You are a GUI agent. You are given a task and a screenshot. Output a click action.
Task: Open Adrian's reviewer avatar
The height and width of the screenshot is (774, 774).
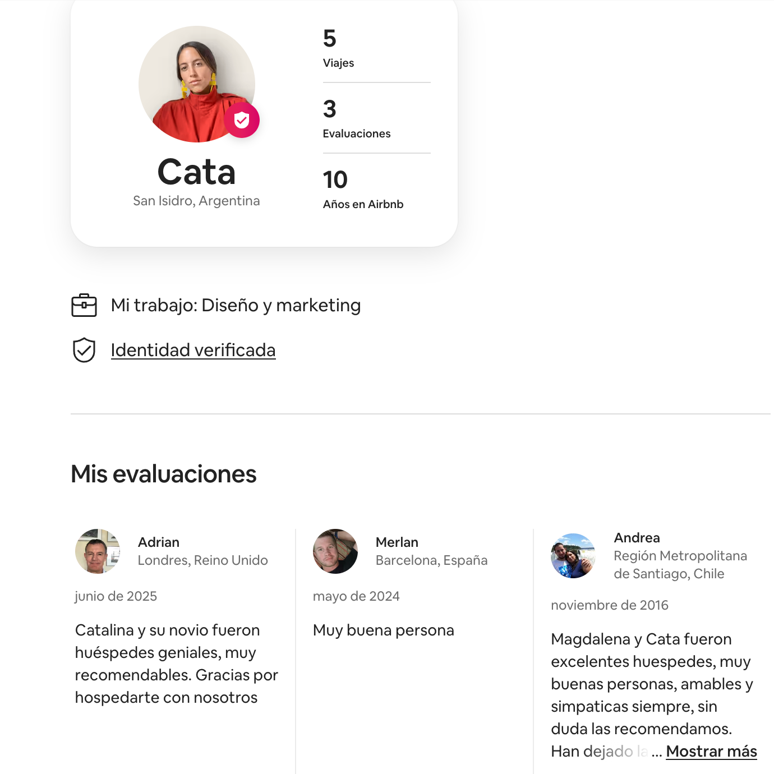[x=98, y=551]
